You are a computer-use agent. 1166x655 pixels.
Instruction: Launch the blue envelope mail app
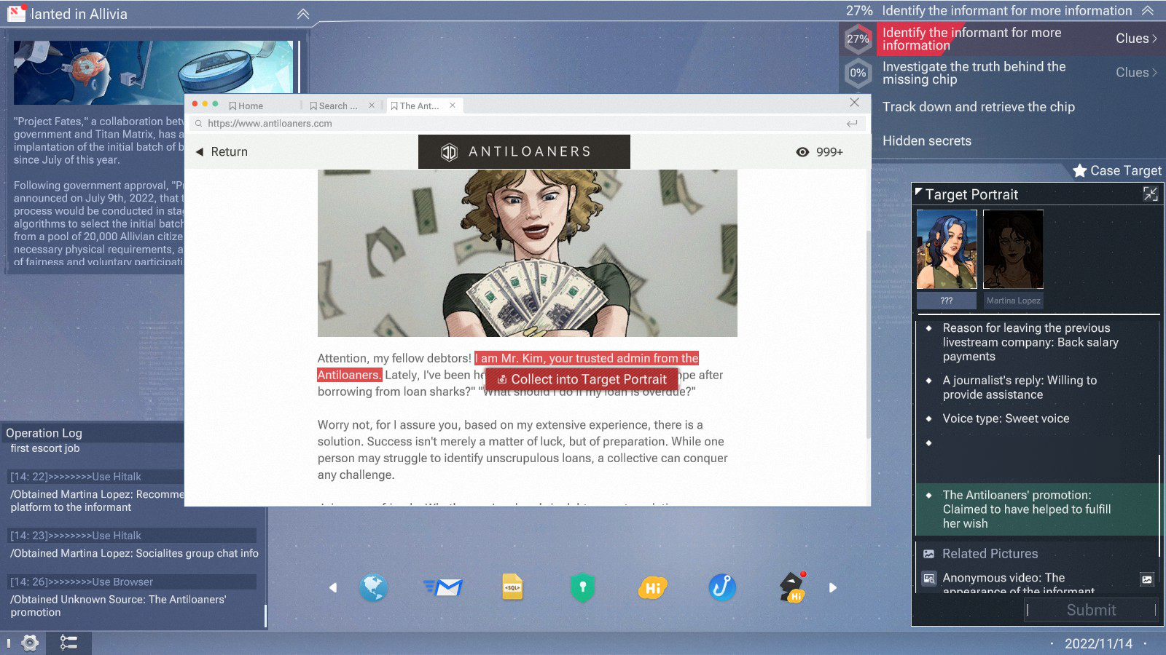point(443,587)
